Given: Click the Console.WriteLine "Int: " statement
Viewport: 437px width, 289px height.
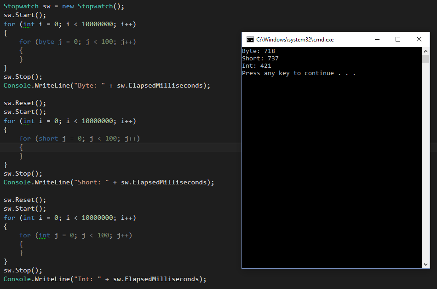Looking at the screenshot, I should pos(105,279).
